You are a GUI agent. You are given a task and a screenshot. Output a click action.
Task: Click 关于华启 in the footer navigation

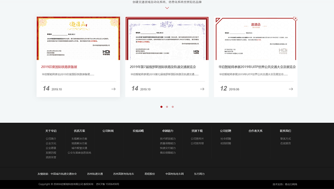(x=51, y=131)
